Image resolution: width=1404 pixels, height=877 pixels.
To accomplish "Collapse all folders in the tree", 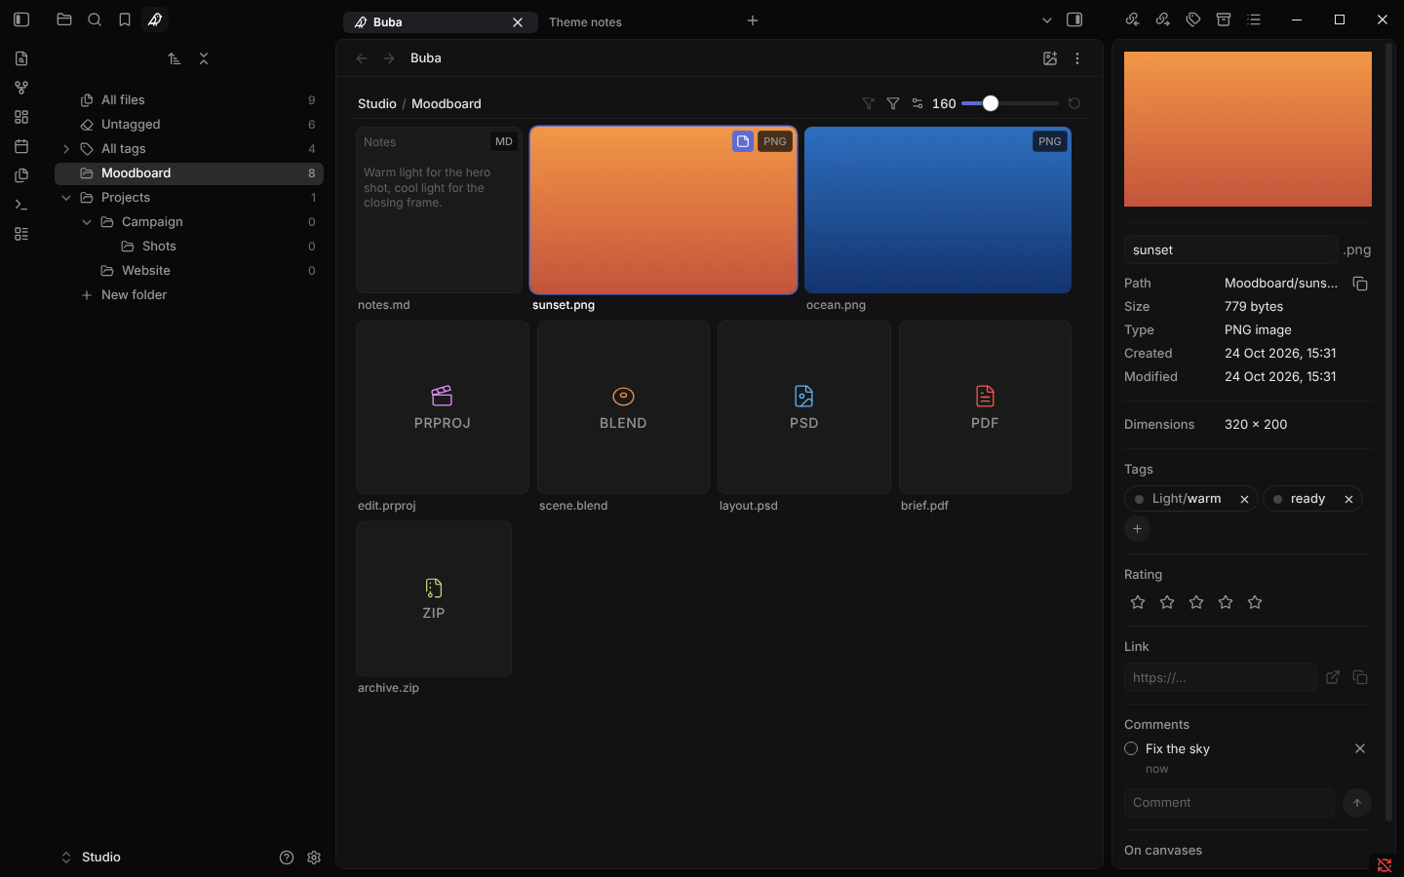I will 204,58.
